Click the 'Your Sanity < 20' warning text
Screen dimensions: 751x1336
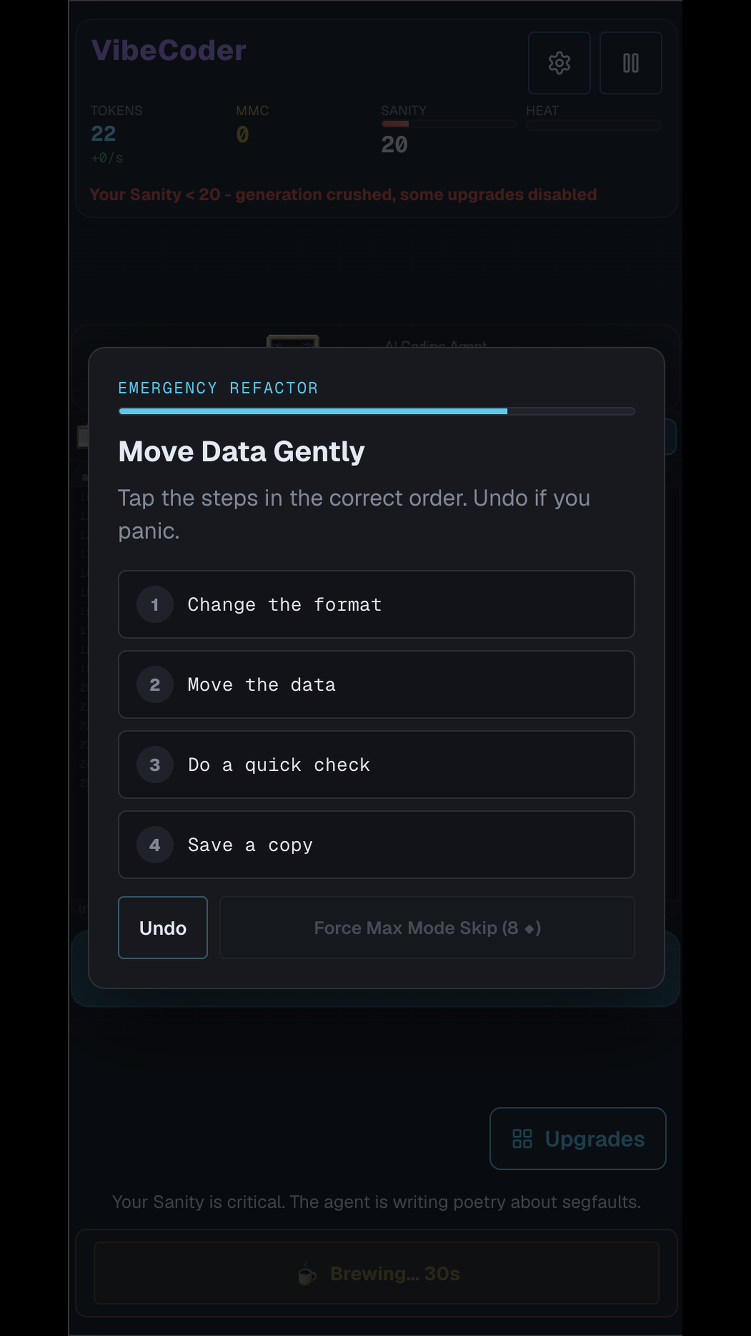tap(343, 195)
